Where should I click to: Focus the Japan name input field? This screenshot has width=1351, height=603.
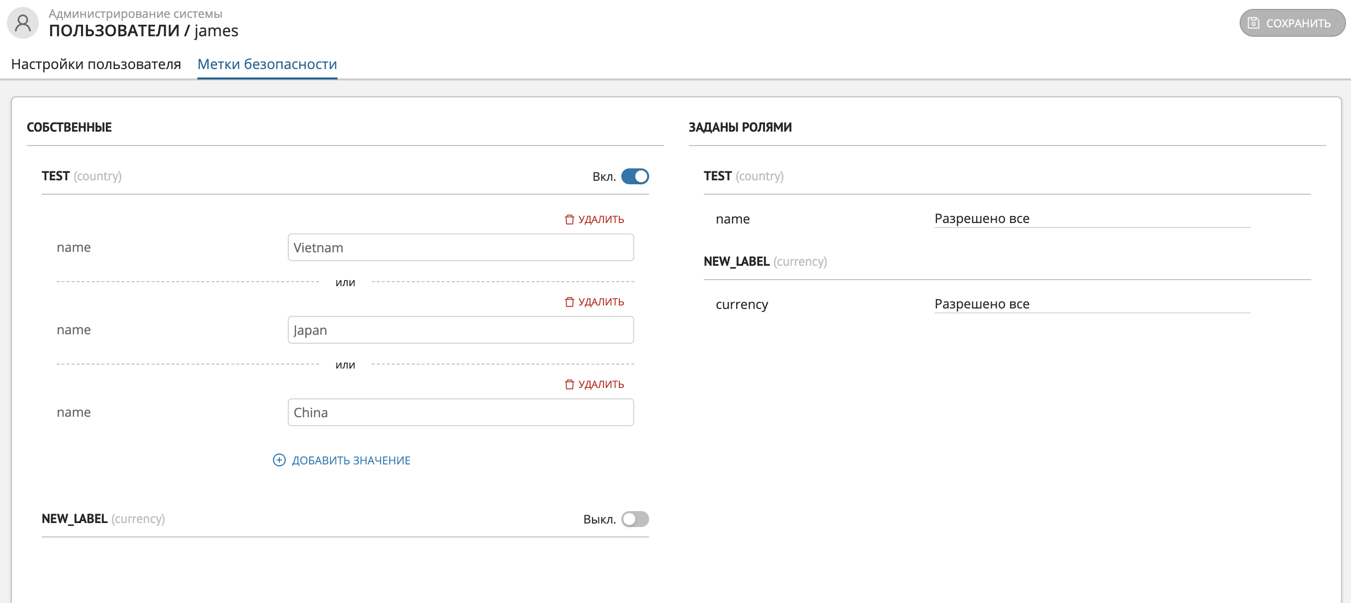tap(460, 329)
